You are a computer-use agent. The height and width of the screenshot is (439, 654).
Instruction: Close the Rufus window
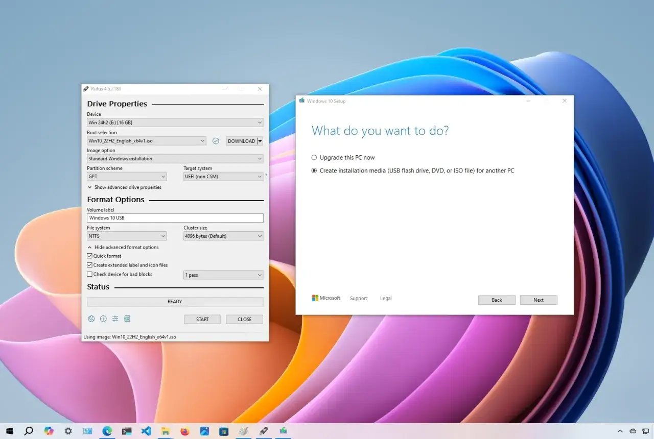(x=260, y=89)
